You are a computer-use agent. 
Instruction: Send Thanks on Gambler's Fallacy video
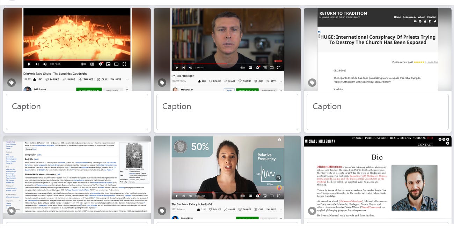tap(244, 210)
